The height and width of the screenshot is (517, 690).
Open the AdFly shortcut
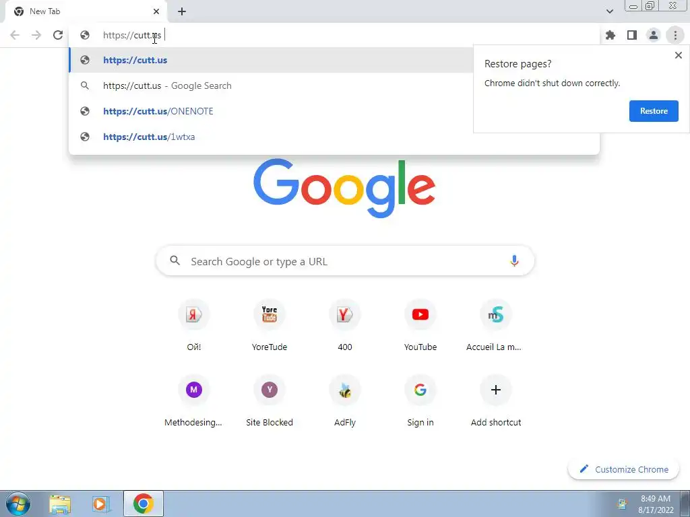pyautogui.click(x=345, y=402)
